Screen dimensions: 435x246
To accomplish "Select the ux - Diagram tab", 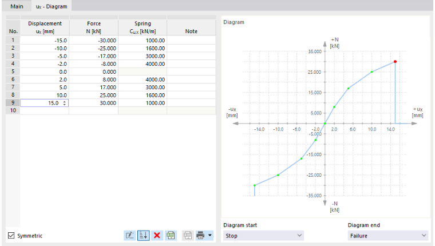I will point(52,6).
